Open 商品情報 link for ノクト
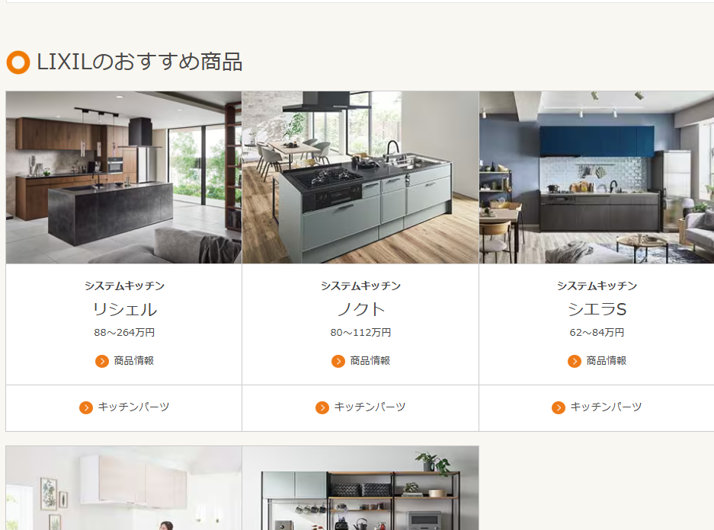 click(370, 361)
